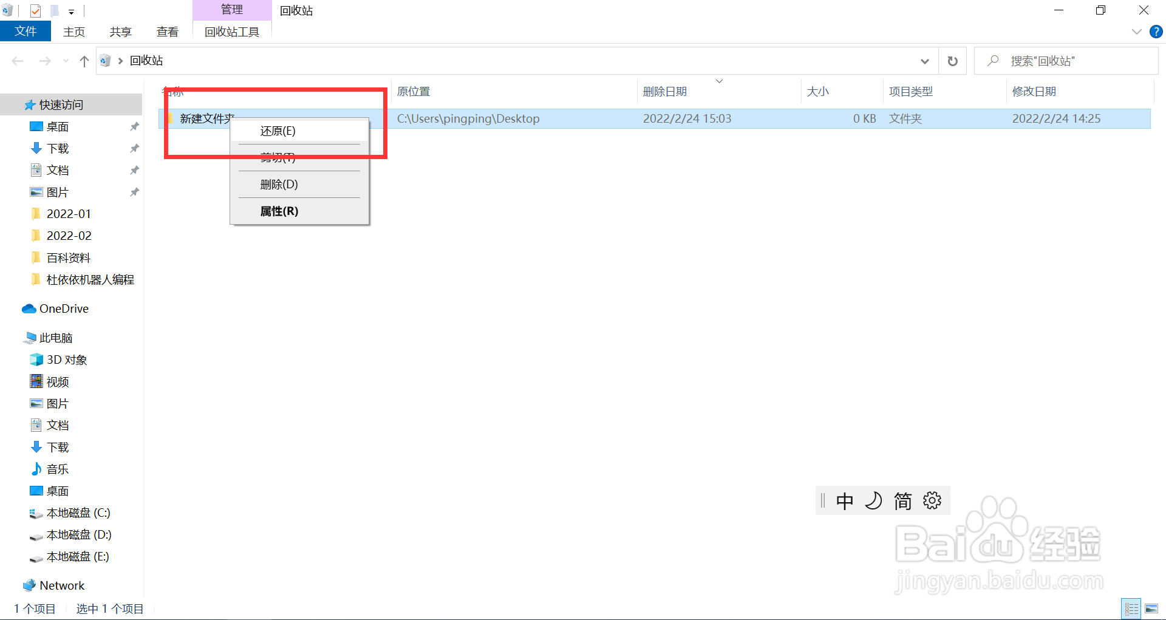Sort by 原位置 column header
1166x620 pixels.
[413, 92]
